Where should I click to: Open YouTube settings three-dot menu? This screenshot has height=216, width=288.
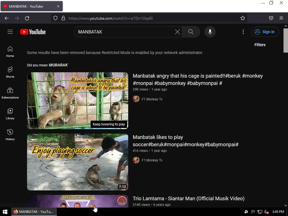pyautogui.click(x=243, y=32)
